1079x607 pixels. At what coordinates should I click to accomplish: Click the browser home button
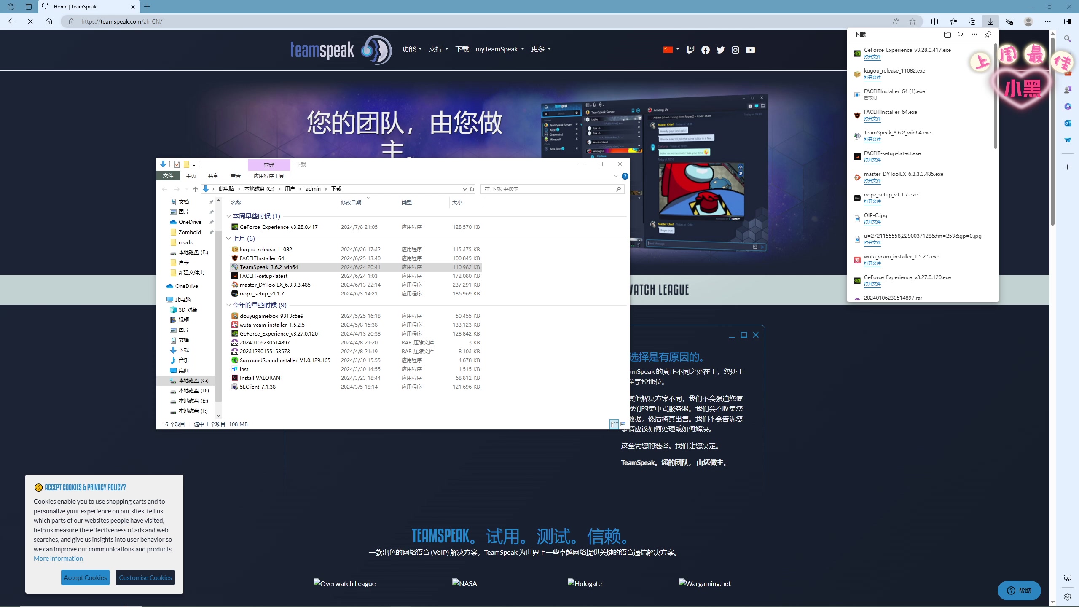(x=49, y=21)
